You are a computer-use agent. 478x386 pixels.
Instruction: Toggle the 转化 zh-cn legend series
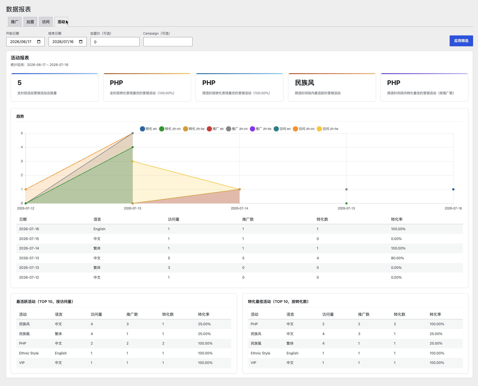(170, 129)
